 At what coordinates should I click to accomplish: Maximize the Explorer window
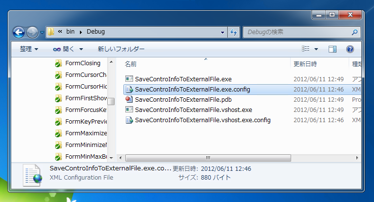(332, 15)
